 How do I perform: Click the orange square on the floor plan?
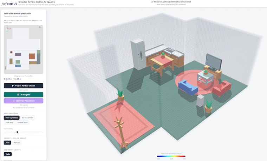pos(32,56)
